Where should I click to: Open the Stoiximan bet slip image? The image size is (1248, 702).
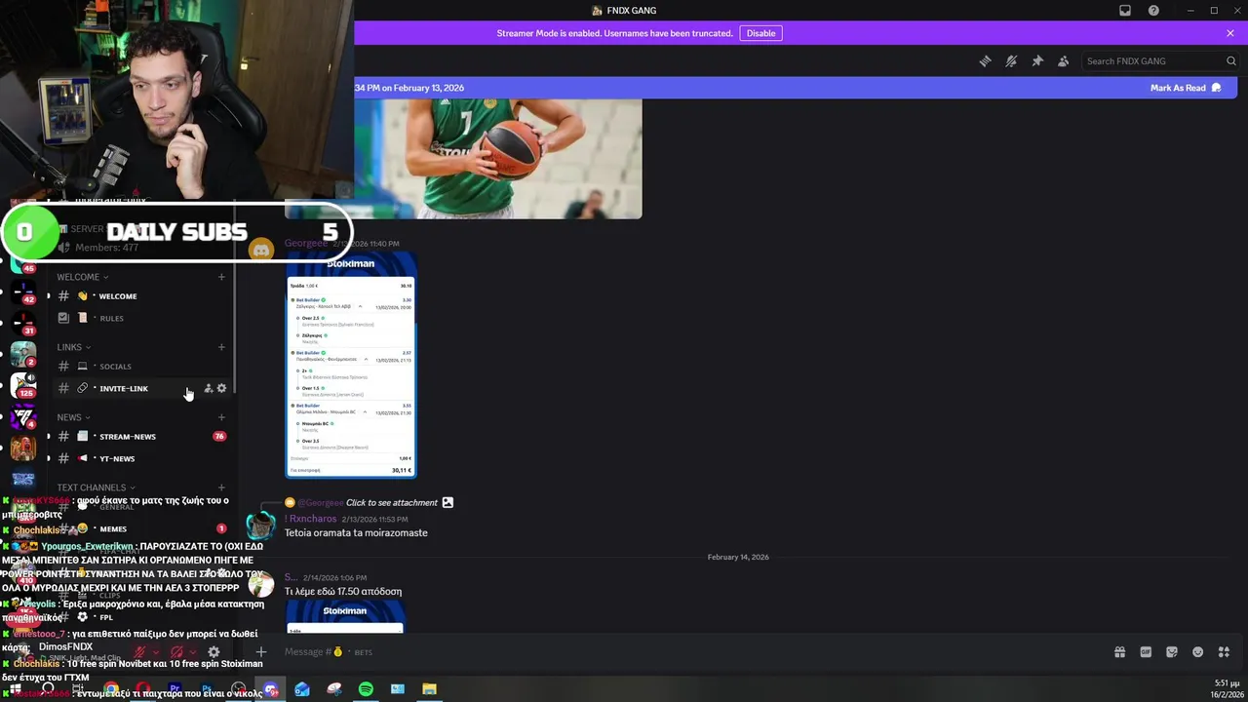(351, 366)
